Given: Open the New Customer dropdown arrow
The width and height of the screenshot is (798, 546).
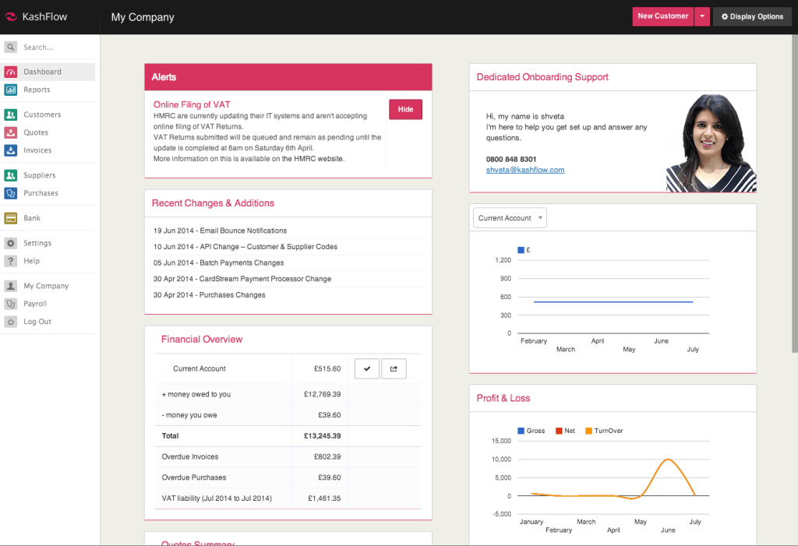Looking at the screenshot, I should coord(701,16).
